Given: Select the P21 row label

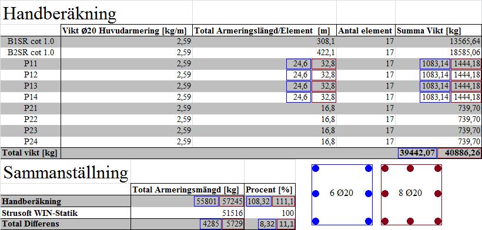Looking at the screenshot, I should (x=31, y=109).
